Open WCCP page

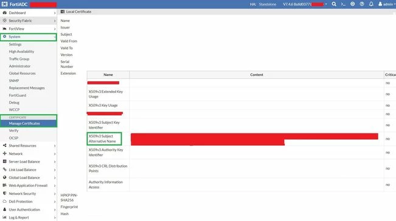(x=14, y=110)
